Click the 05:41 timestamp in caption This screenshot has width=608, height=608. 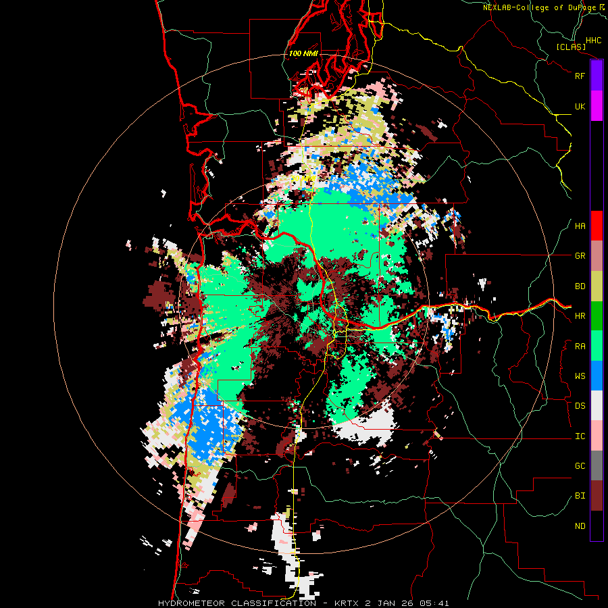[x=436, y=603]
